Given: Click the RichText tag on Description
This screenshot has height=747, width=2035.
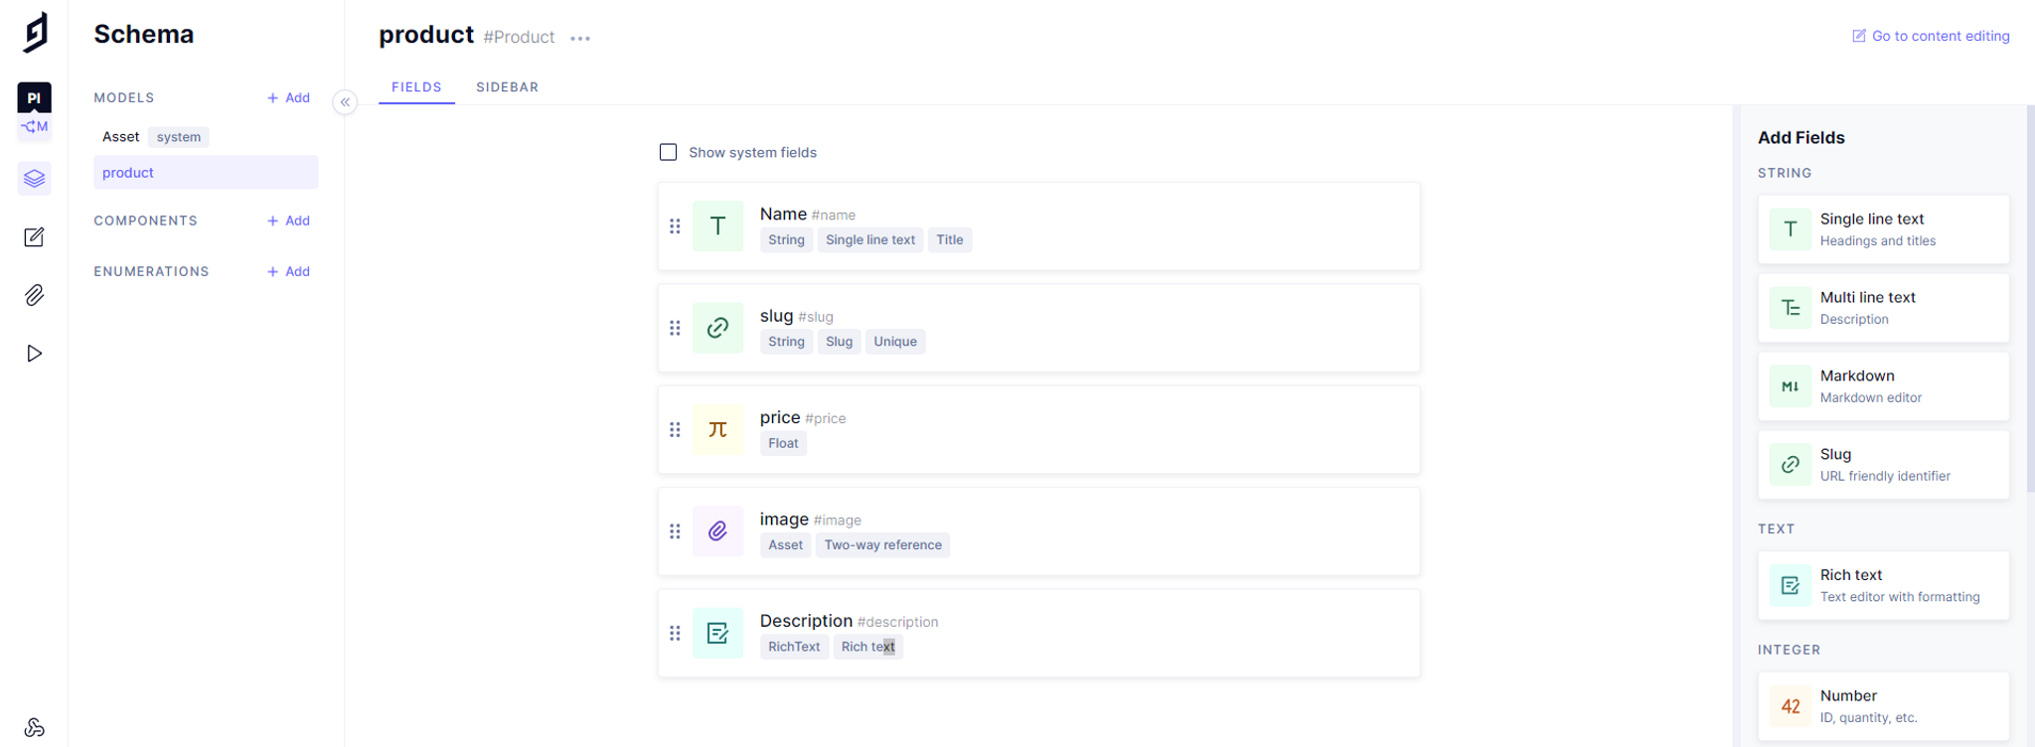Looking at the screenshot, I should point(794,647).
